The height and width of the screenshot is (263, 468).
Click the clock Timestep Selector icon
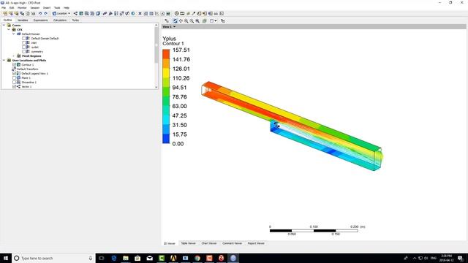[x=177, y=13]
